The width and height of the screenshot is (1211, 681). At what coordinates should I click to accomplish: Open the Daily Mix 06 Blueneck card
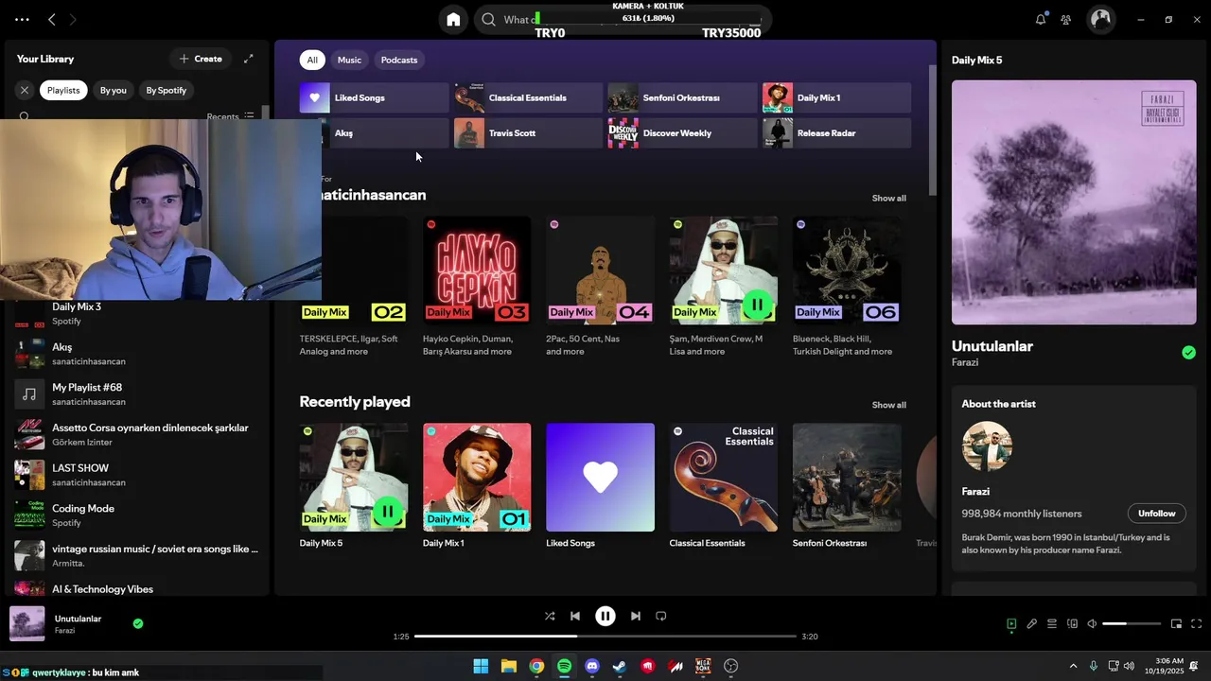click(847, 287)
